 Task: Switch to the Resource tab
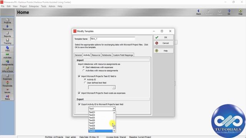(x=96, y=55)
